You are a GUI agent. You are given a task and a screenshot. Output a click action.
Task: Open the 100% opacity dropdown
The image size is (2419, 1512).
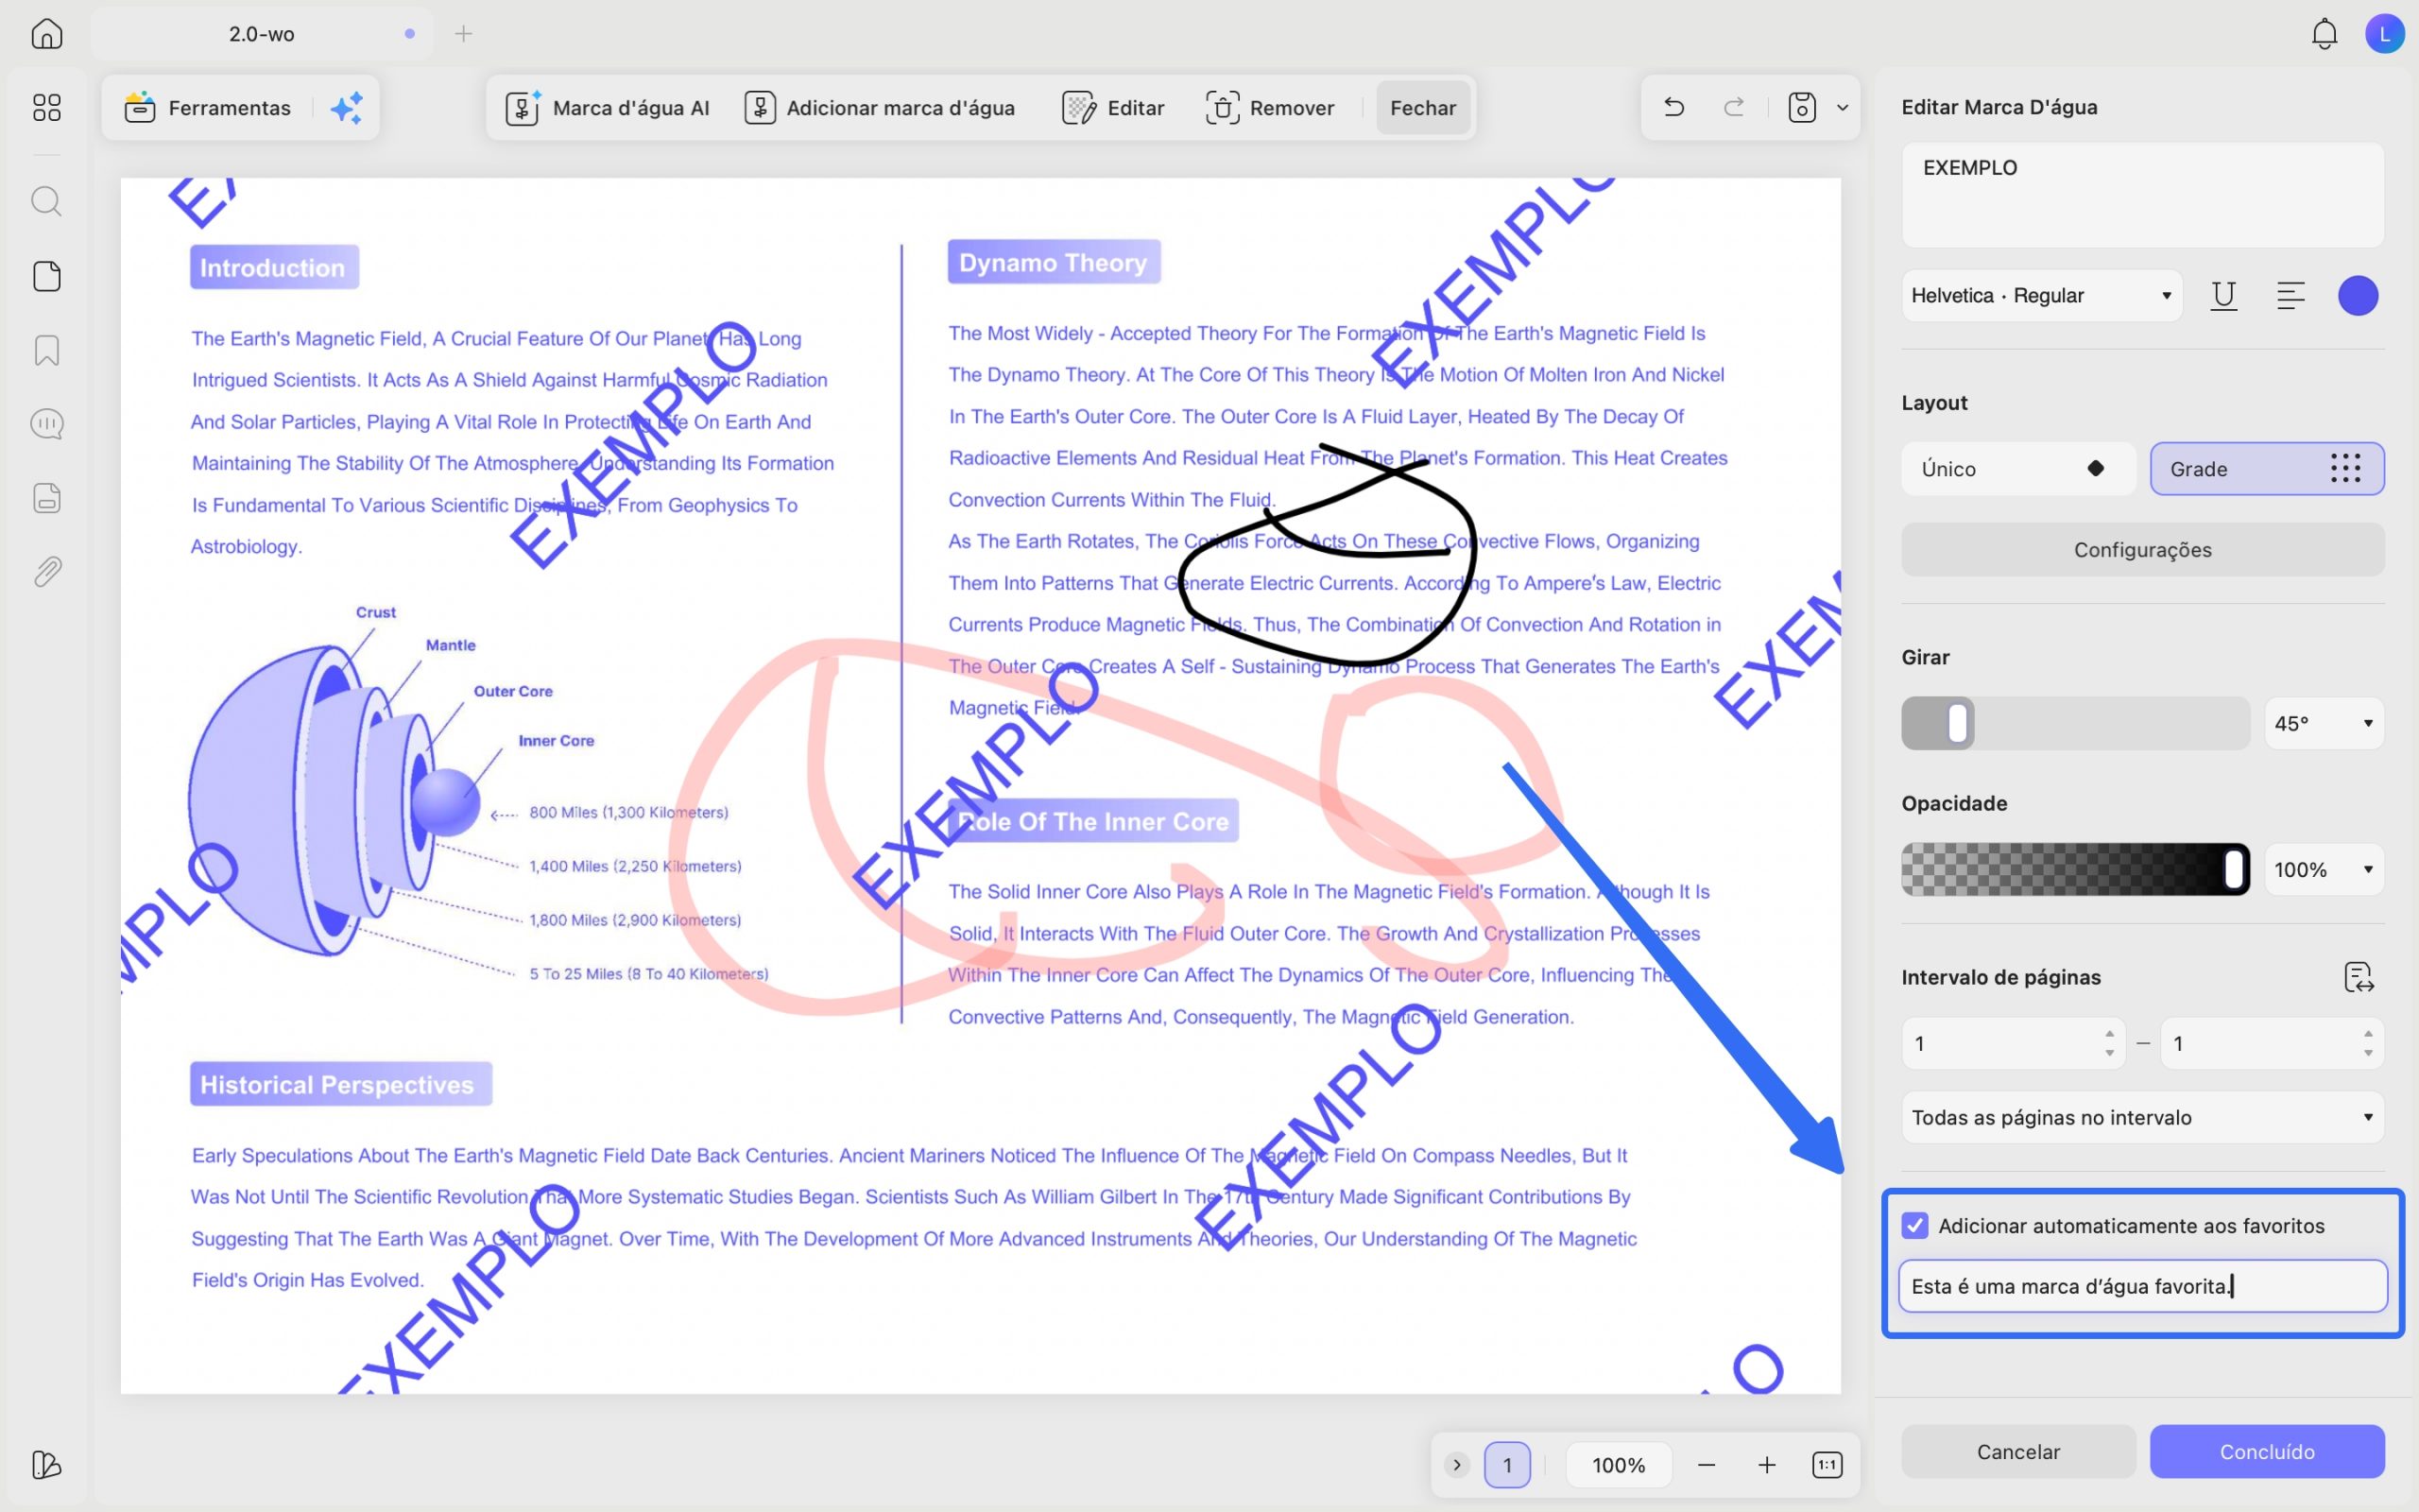pos(2323,870)
